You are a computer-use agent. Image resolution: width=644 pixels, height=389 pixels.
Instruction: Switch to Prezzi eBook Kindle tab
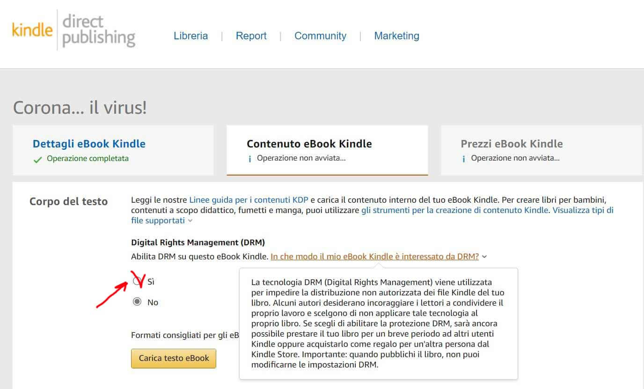tap(512, 144)
